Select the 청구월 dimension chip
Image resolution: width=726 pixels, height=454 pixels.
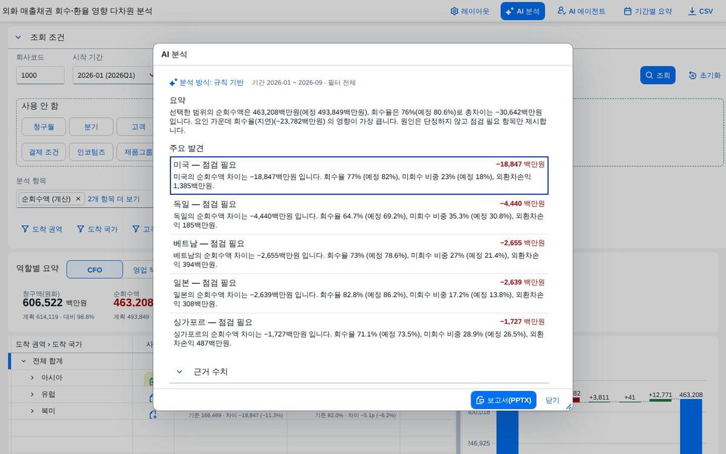coord(44,127)
